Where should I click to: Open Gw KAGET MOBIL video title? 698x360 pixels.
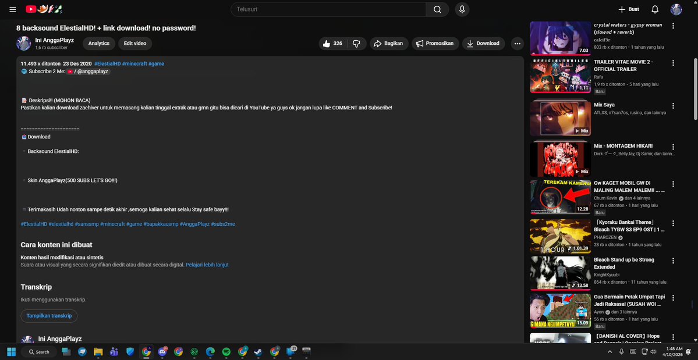pyautogui.click(x=629, y=187)
